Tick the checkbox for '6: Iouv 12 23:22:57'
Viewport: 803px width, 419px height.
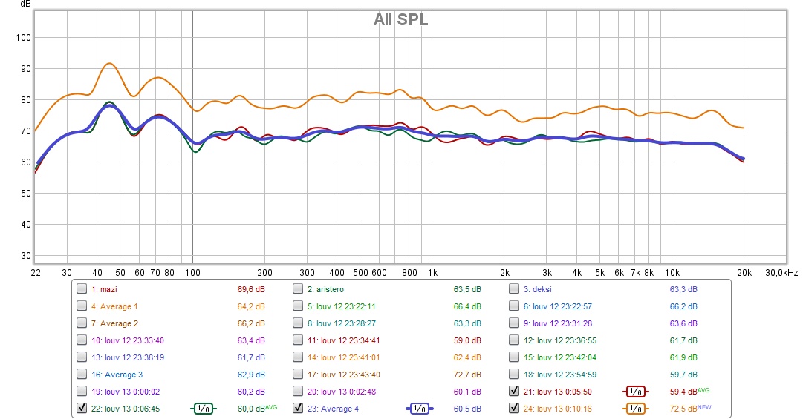(x=513, y=306)
